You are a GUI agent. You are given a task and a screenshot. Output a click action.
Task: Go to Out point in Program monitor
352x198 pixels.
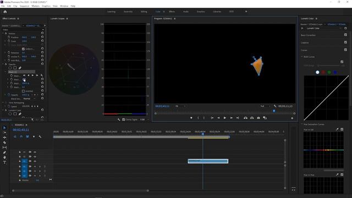coord(238,118)
